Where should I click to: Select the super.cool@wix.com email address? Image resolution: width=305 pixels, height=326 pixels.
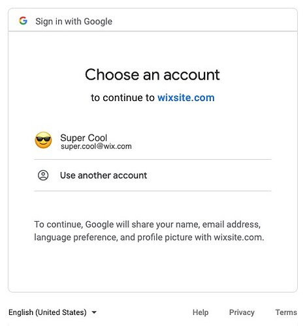(96, 147)
